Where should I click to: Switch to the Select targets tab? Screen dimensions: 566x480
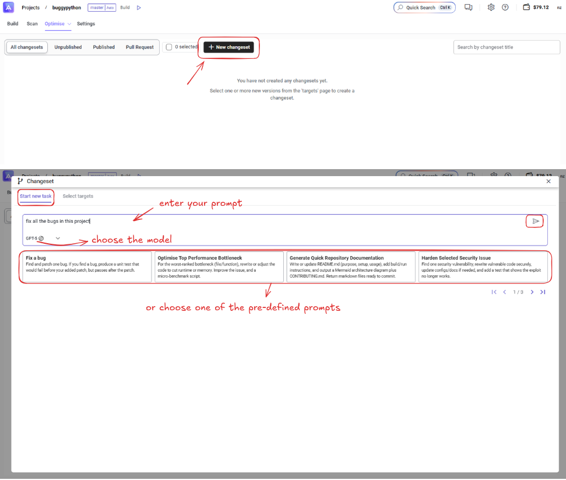(78, 196)
